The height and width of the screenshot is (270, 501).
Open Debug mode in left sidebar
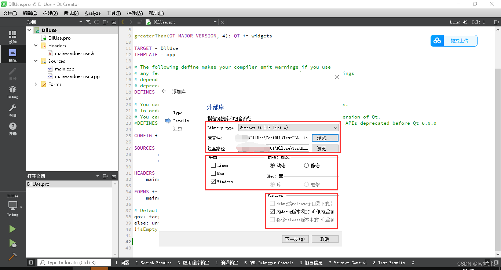(x=12, y=92)
